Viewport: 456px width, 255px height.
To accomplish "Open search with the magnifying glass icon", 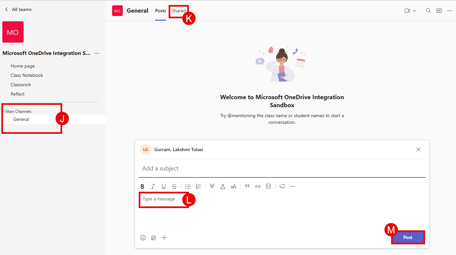I will click(x=428, y=11).
